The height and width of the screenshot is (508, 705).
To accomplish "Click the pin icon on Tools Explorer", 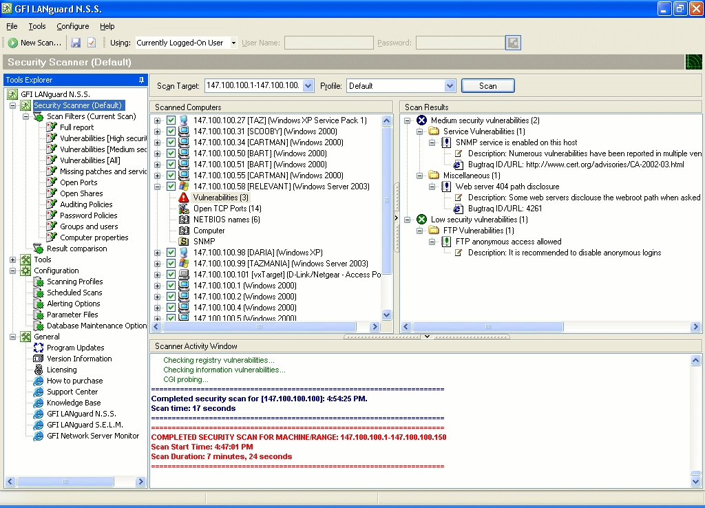I will [x=141, y=80].
